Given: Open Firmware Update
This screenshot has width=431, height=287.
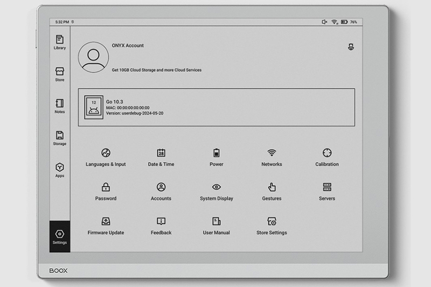Looking at the screenshot, I should click(x=106, y=226).
